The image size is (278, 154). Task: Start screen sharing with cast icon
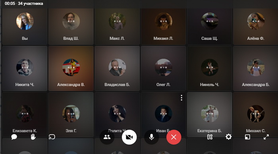[x=52, y=137]
